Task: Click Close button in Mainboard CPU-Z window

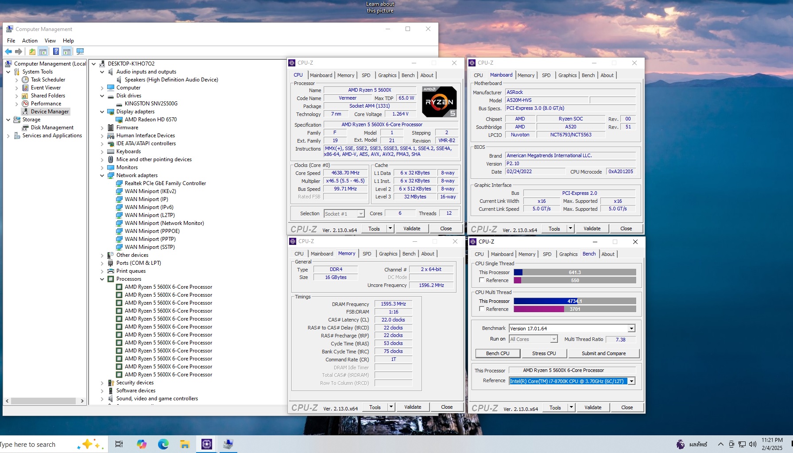Action: pyautogui.click(x=626, y=228)
